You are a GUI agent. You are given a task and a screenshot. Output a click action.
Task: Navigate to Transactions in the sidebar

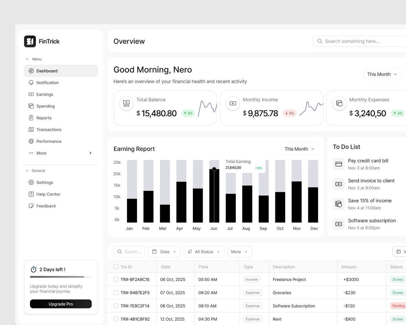[x=61, y=130]
